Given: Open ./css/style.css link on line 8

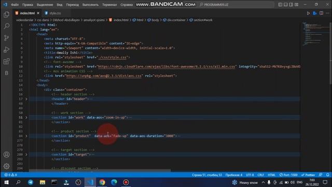Looking at the screenshot, I should point(113,57).
